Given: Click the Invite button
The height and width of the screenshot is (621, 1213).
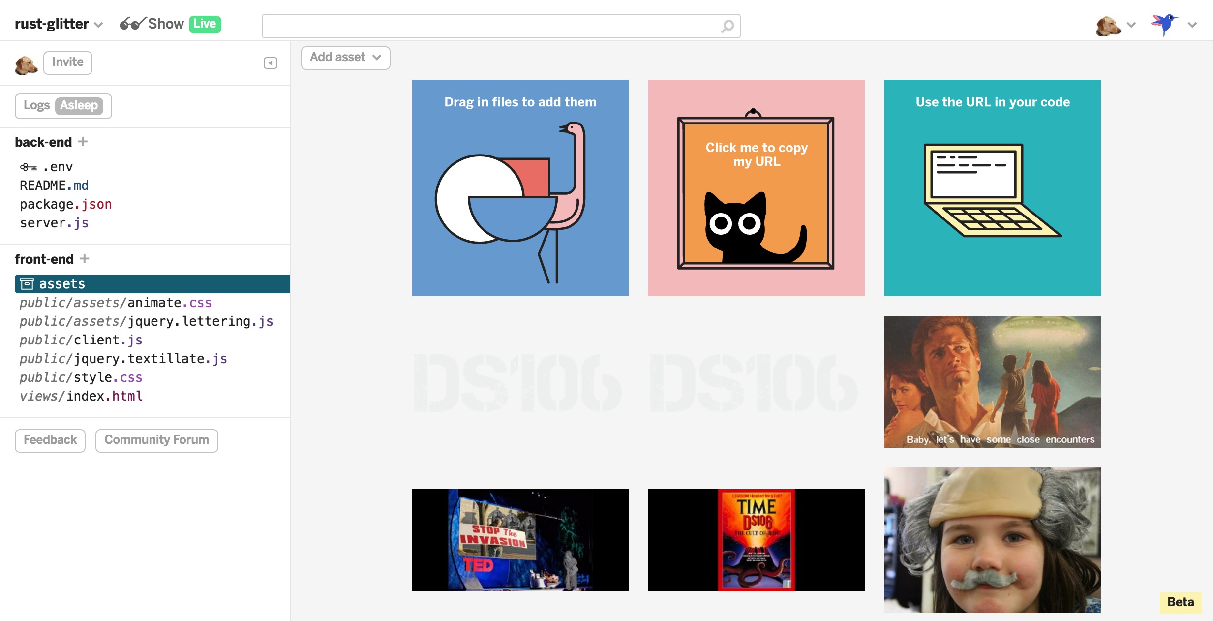Looking at the screenshot, I should (x=67, y=62).
